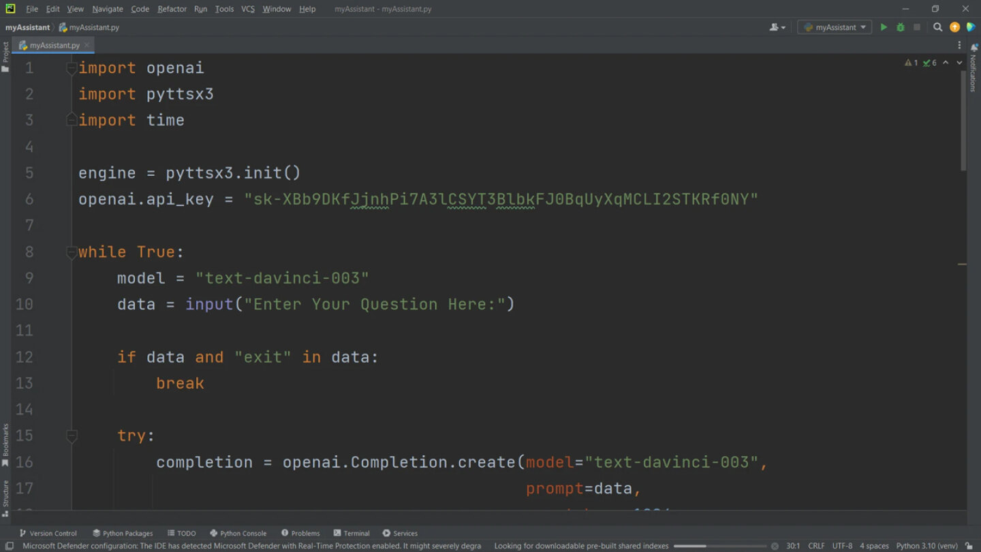Click the fold end marker at line 3
The width and height of the screenshot is (981, 552).
[72, 120]
